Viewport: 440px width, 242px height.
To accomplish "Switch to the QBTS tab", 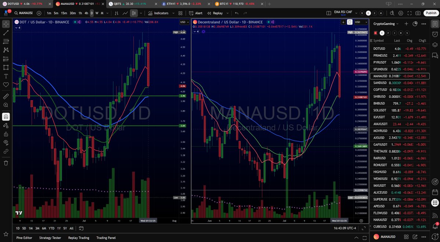I will coord(132,4).
